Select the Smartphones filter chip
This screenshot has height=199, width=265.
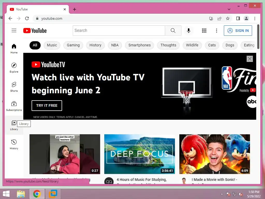coord(139,45)
